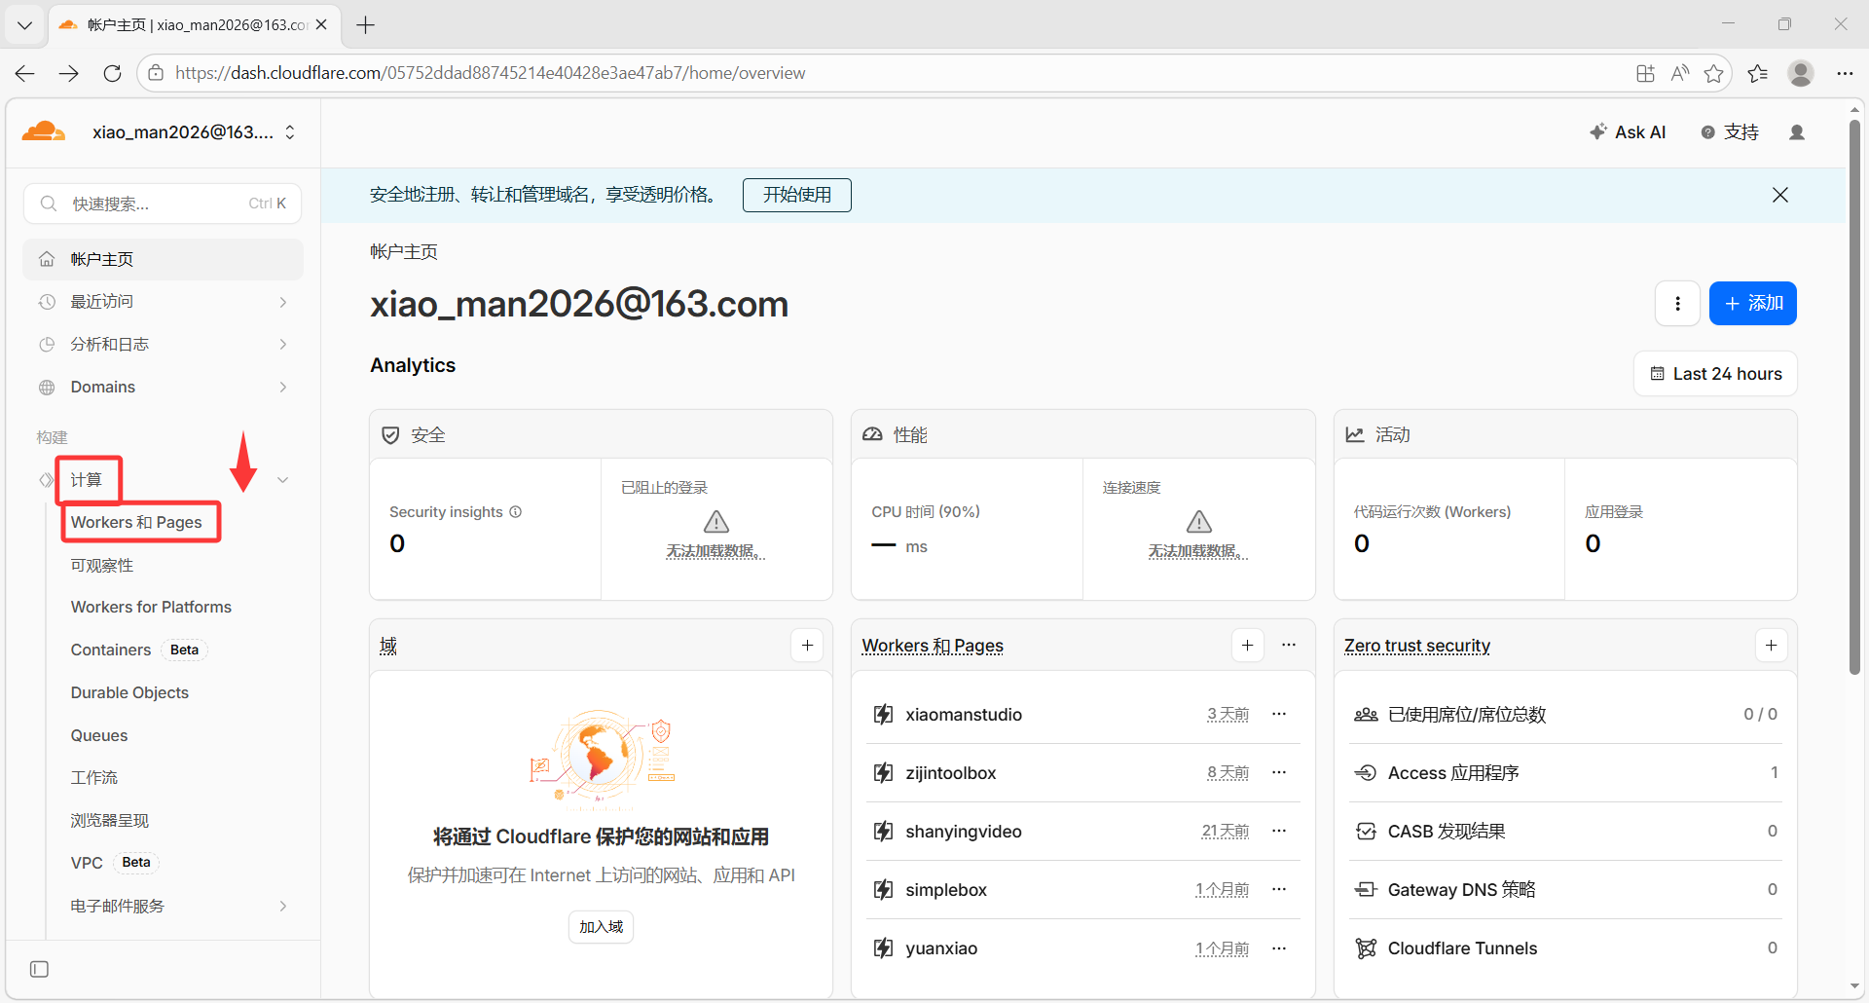Open more options for xiaomanstudio worker
1869x1003 pixels.
1279,715
